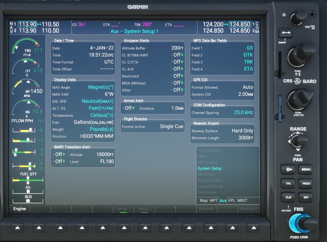Screen dimensions: 327x242
Task: Toggle the Other airspace alert
Action: point(178,90)
